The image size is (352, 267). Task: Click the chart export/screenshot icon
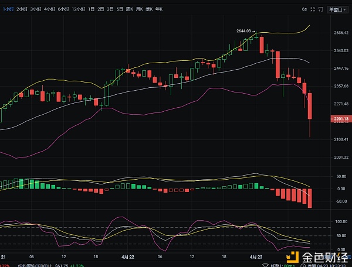pos(321,9)
